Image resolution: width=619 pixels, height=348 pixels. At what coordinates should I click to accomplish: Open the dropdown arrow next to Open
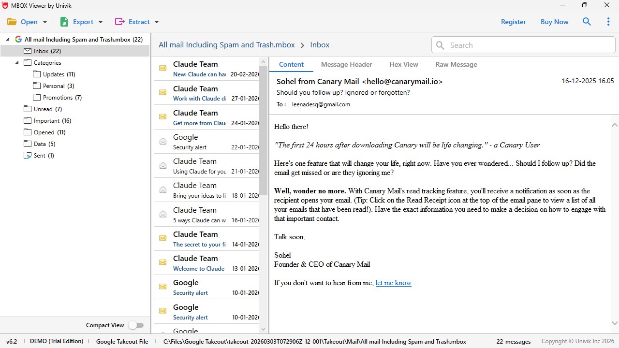point(45,22)
